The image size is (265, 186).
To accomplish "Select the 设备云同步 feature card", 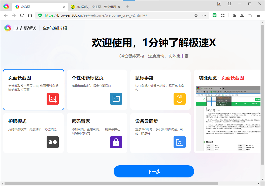I will point(160,133).
